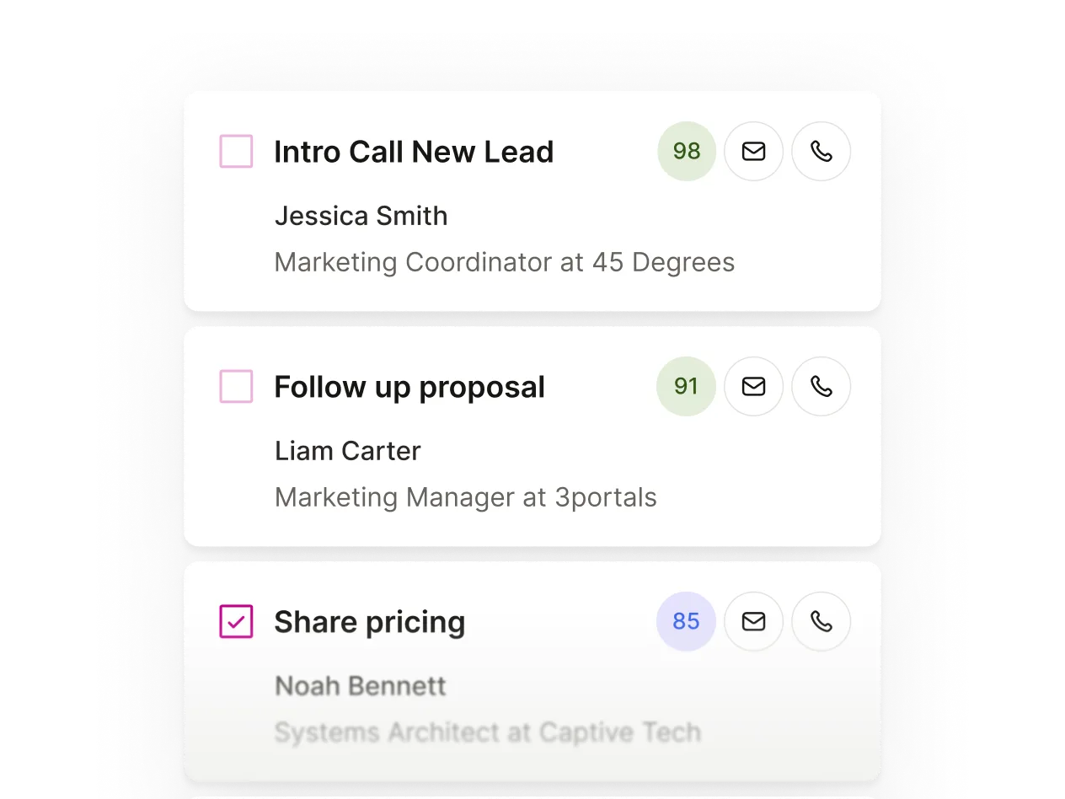Click the 91 lead score badge
The width and height of the screenshot is (1065, 799).
686,386
